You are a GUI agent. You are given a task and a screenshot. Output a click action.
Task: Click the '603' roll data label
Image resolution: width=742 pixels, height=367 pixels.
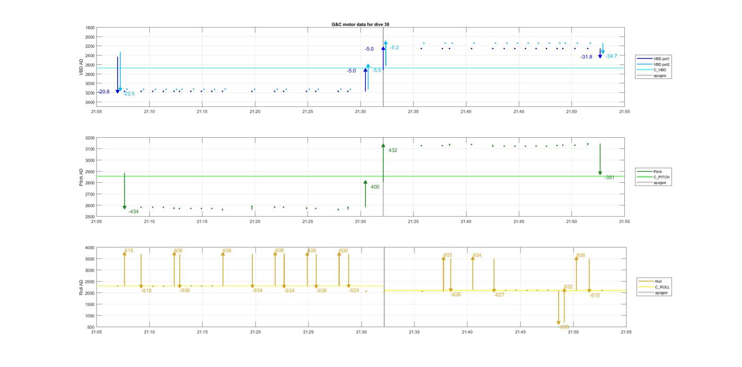pos(447,255)
